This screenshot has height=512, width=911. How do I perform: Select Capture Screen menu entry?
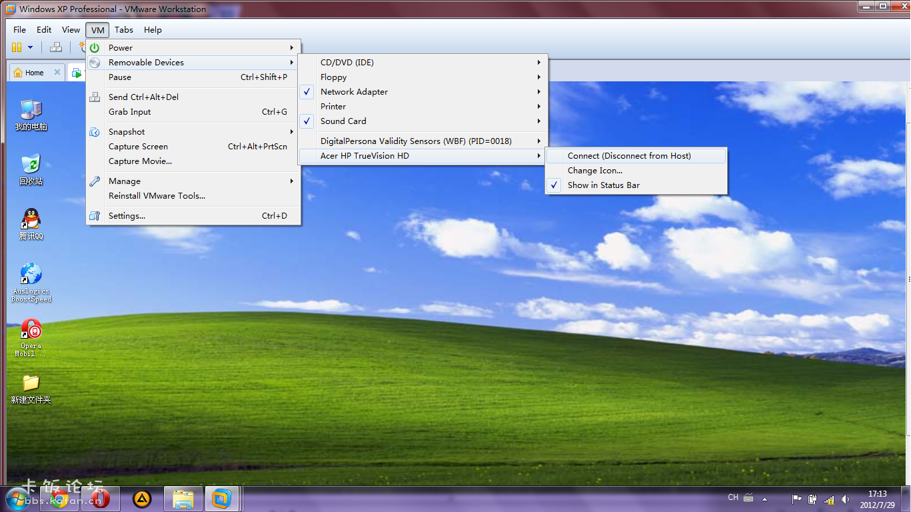[x=193, y=147]
